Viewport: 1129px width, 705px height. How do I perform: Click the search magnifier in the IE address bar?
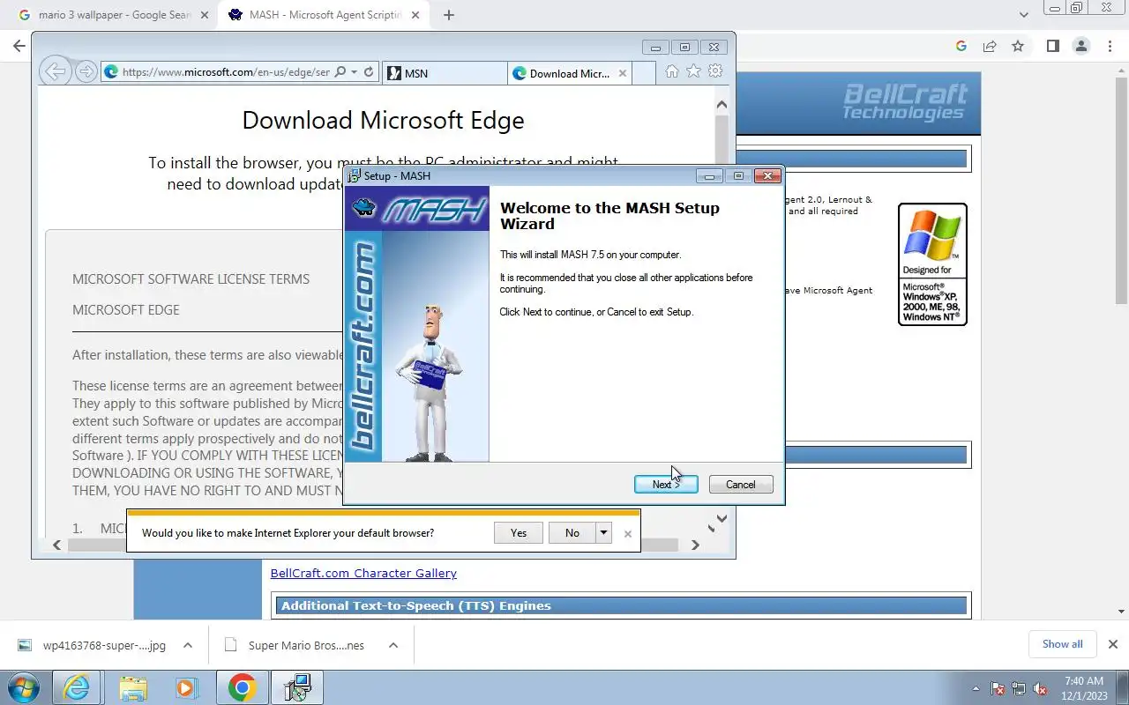click(x=340, y=72)
